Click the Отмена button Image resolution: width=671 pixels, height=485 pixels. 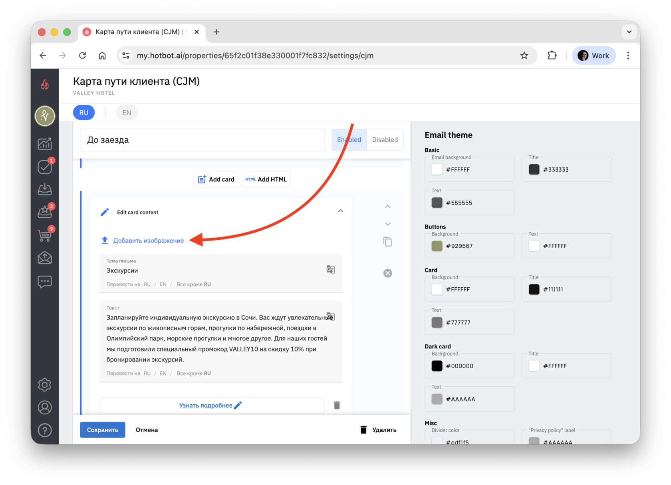coord(147,430)
